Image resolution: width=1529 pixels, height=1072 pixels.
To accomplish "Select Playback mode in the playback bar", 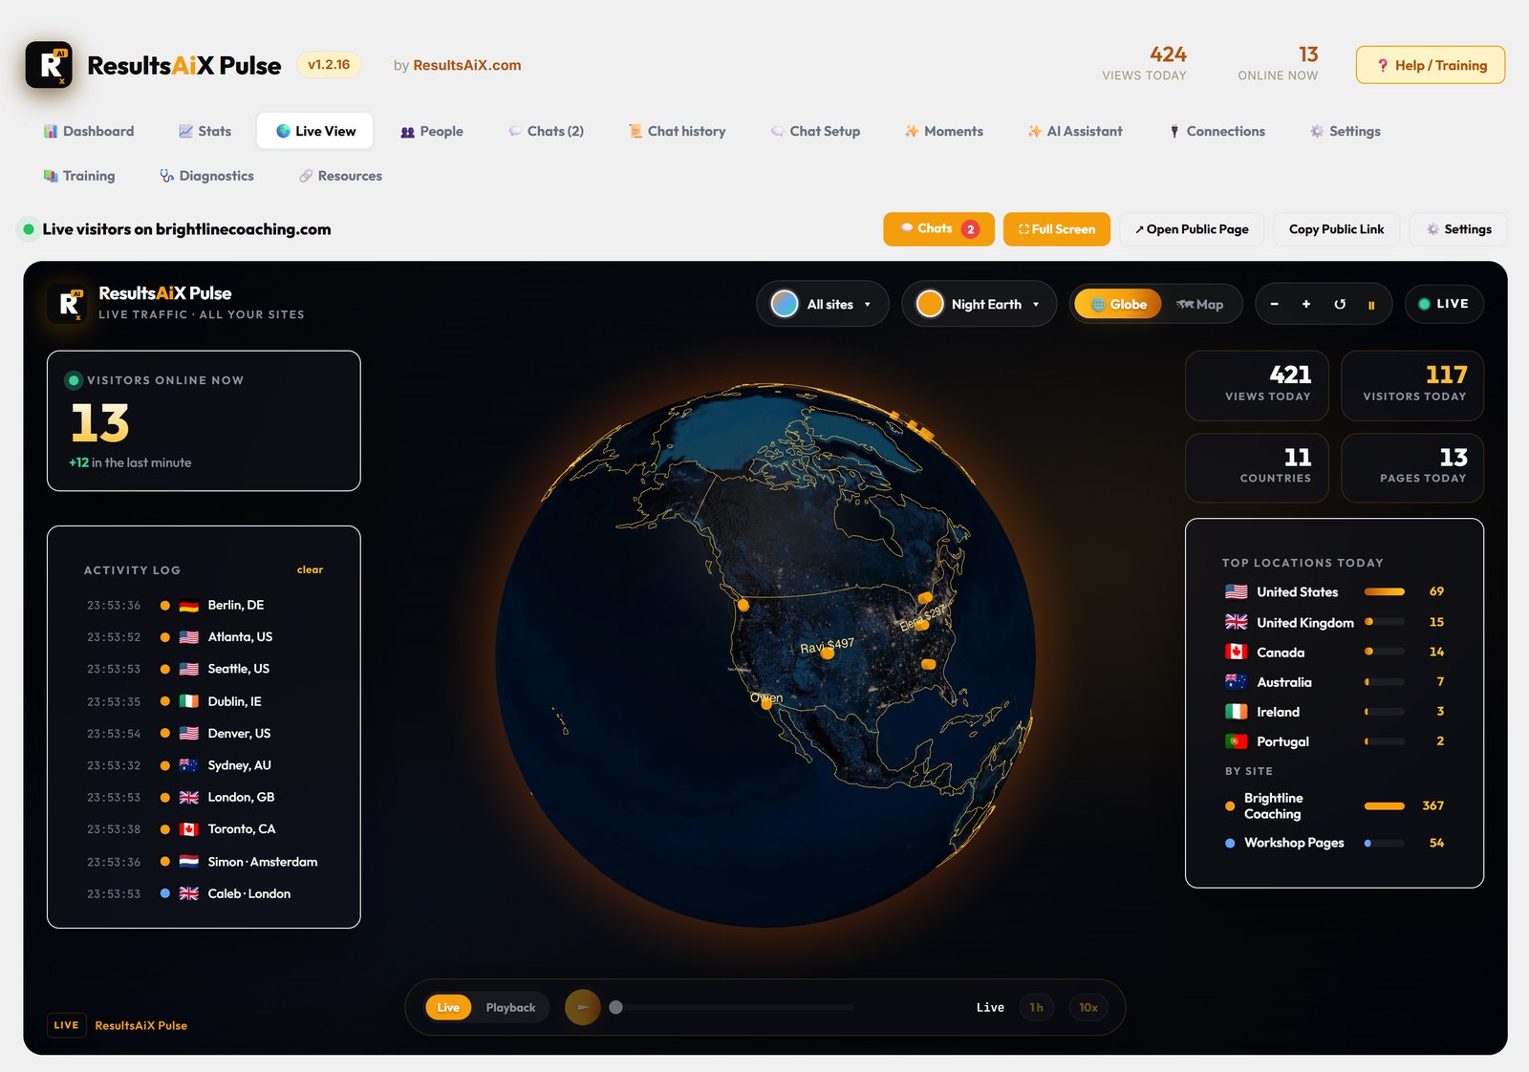I will click(510, 1008).
